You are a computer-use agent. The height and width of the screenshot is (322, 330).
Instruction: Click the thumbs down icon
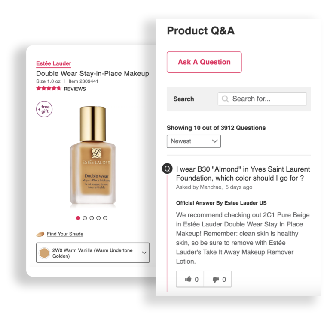point(216,280)
